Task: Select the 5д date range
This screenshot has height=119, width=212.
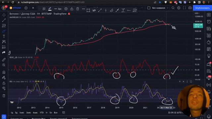Action: click(x=16, y=112)
